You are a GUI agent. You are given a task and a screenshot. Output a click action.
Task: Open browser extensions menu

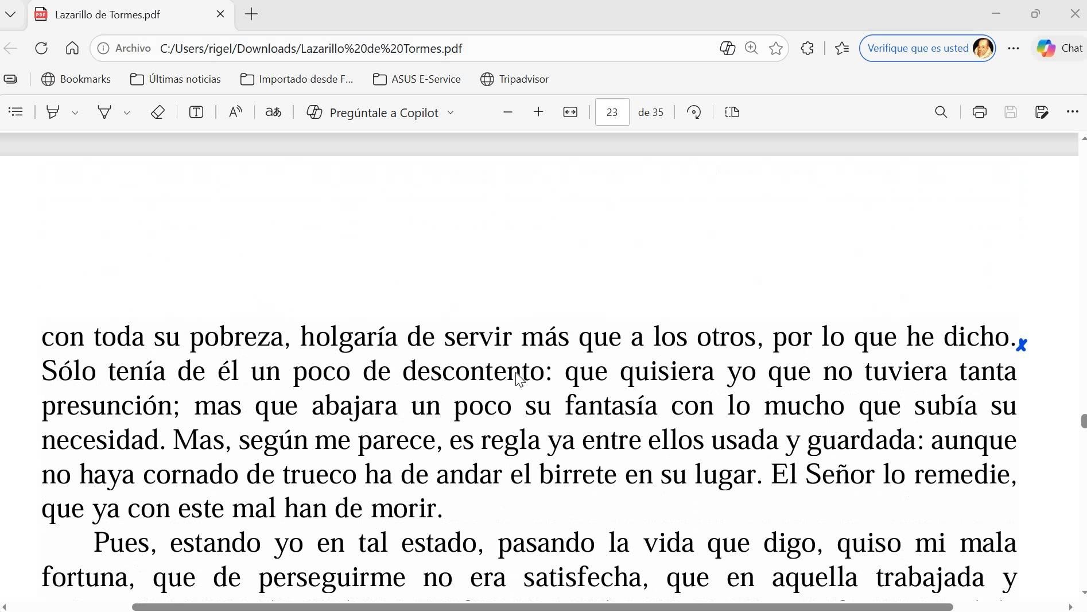(x=808, y=48)
